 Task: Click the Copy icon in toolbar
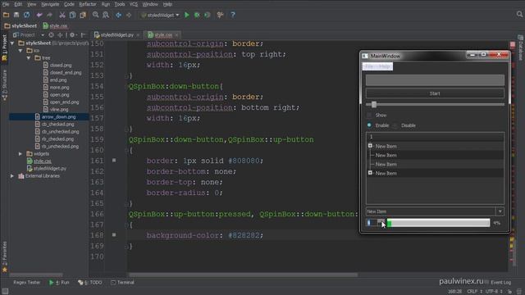click(72, 15)
